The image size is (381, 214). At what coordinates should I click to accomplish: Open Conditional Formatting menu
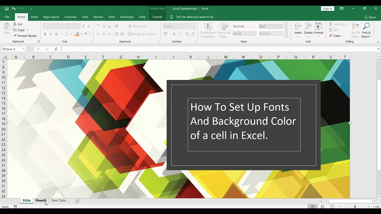point(208,30)
